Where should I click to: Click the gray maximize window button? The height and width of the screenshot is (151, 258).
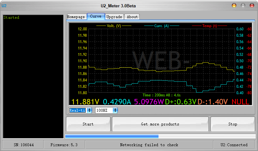tap(243, 6)
